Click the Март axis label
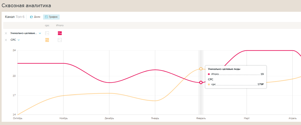301x125 pixels. [247, 118]
